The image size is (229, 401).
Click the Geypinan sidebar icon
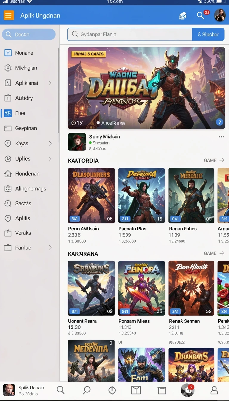(8, 128)
